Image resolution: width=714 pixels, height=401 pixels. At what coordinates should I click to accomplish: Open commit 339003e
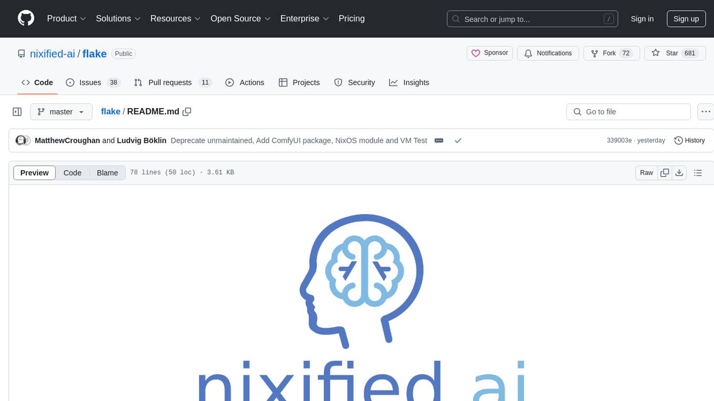pos(619,140)
